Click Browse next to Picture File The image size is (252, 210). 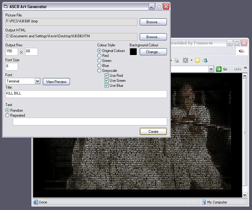[x=153, y=22]
